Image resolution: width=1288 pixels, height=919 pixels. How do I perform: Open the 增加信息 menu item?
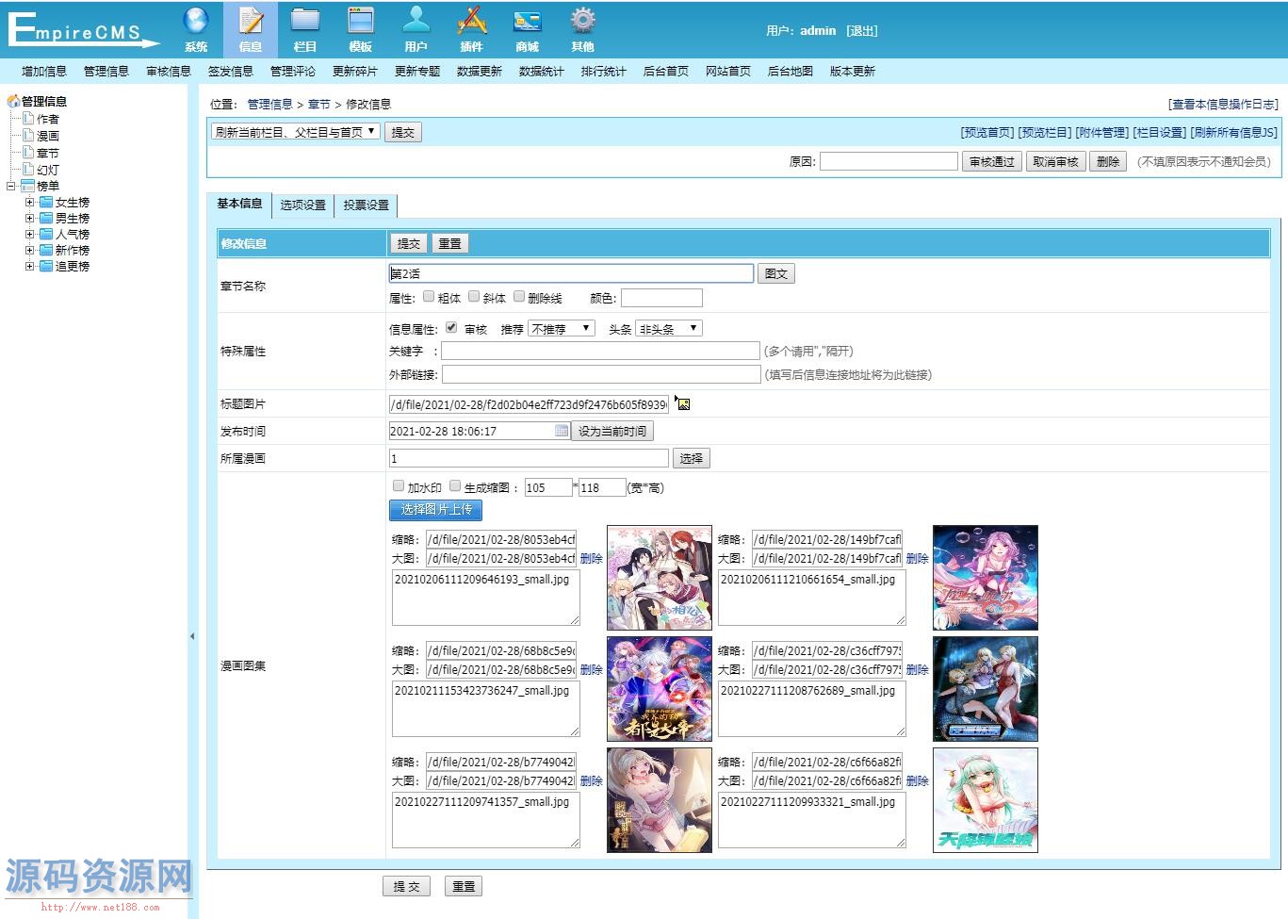44,72
